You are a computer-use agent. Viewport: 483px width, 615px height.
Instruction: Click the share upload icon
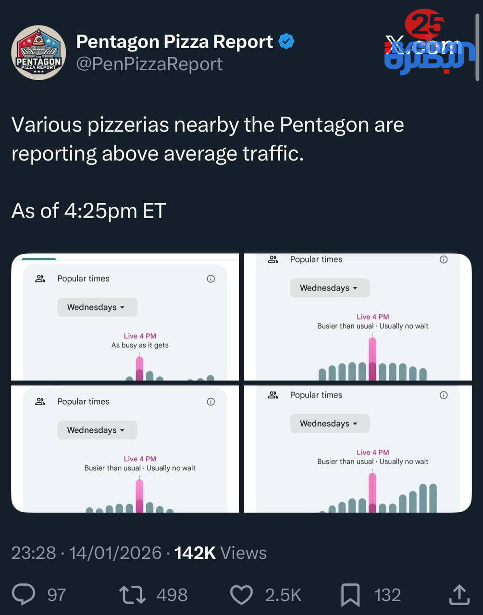(x=459, y=594)
